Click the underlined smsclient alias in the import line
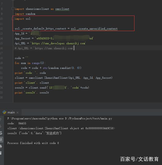 coord(62,9)
